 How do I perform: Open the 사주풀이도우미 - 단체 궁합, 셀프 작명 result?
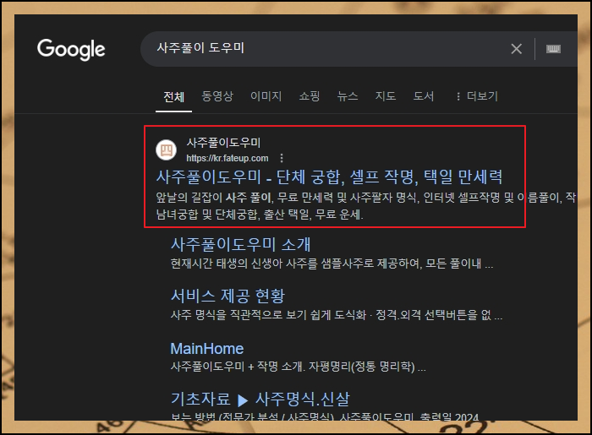coord(329,177)
